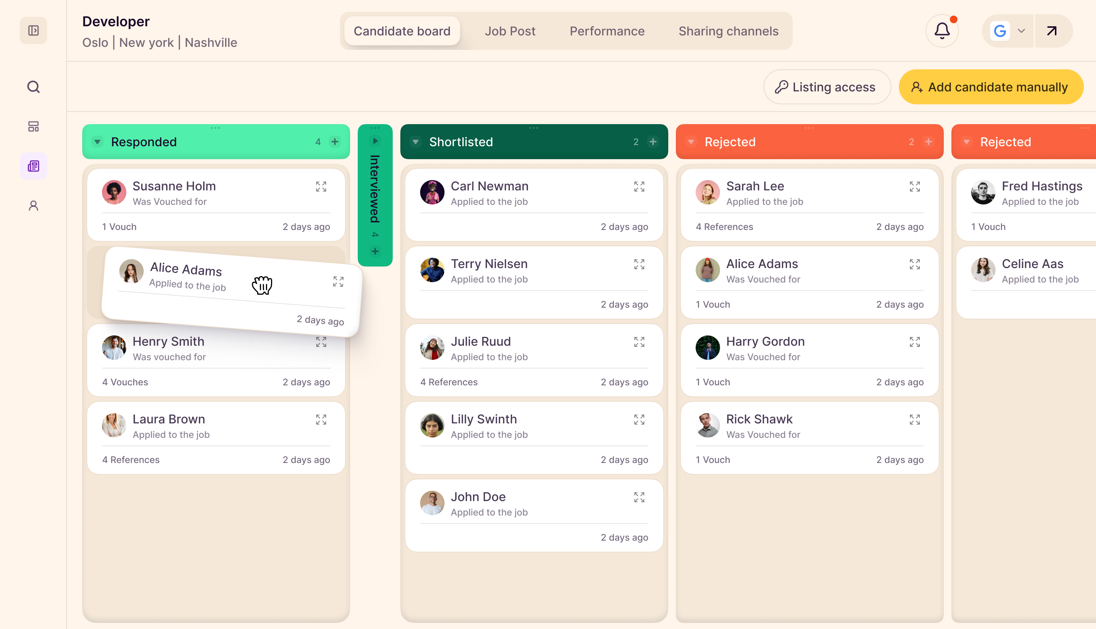Click Julie Ruud's 4 References label
1096x629 pixels.
click(x=449, y=382)
